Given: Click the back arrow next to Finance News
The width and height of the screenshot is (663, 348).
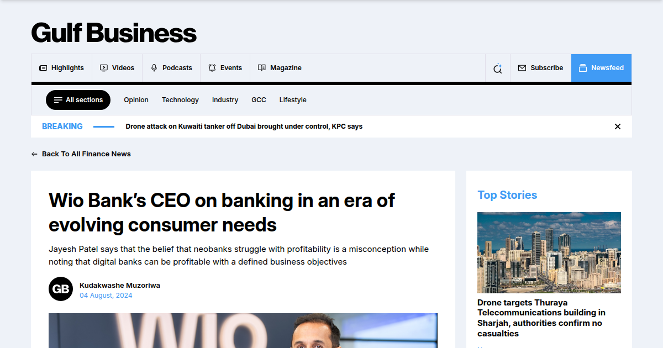Looking at the screenshot, I should pyautogui.click(x=34, y=154).
